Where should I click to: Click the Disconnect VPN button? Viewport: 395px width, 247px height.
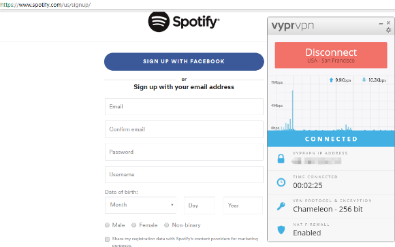tap(331, 55)
